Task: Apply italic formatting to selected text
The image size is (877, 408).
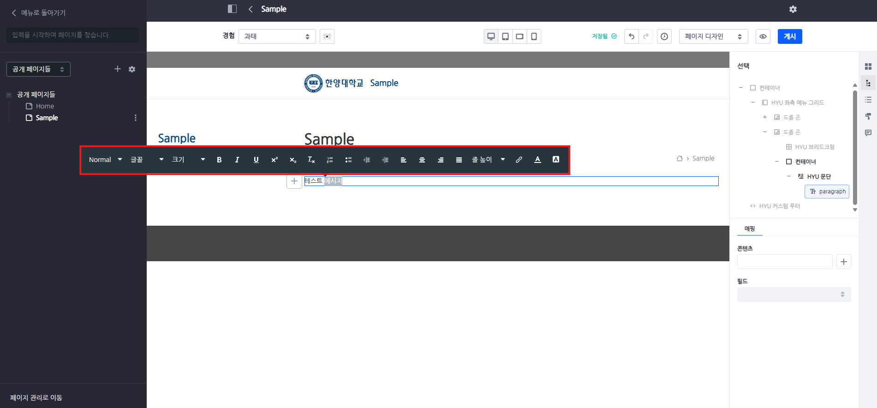Action: (237, 160)
